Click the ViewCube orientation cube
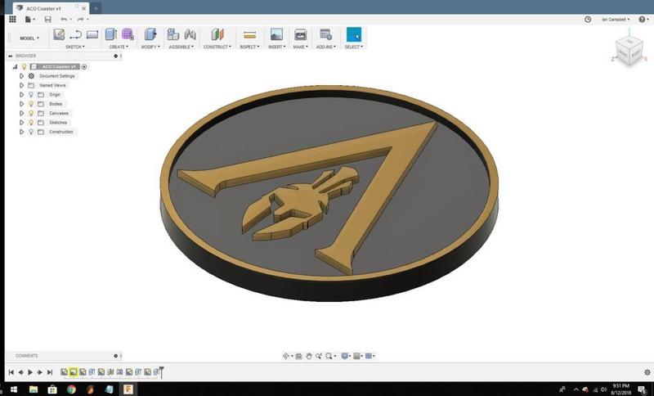The height and width of the screenshot is (396, 654). 629,52
